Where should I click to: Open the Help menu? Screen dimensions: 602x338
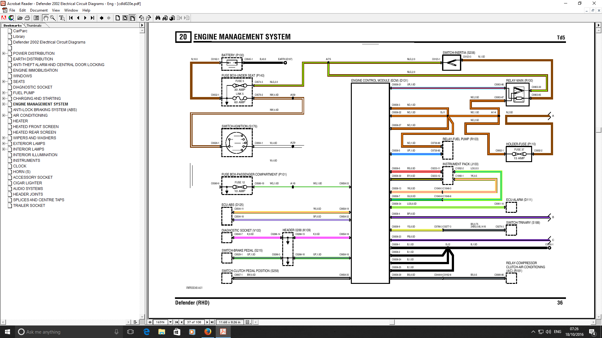pos(86,10)
